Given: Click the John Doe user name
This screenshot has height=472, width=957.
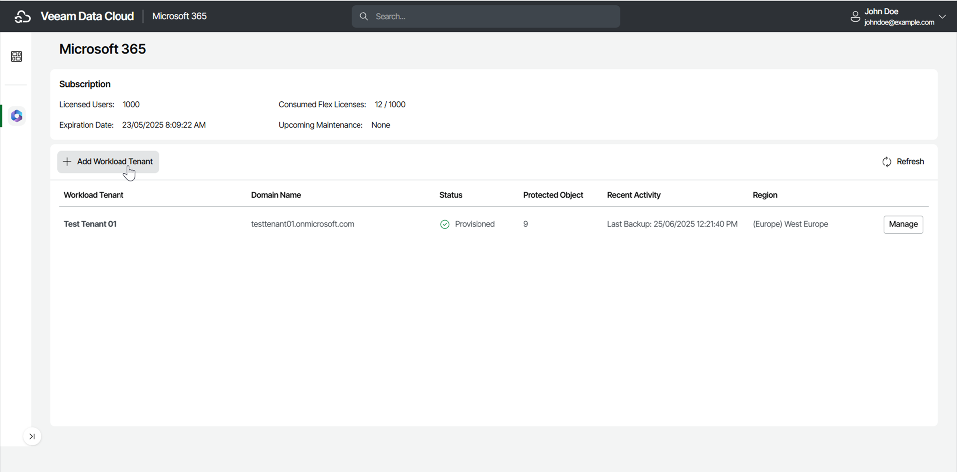Looking at the screenshot, I should pos(881,11).
